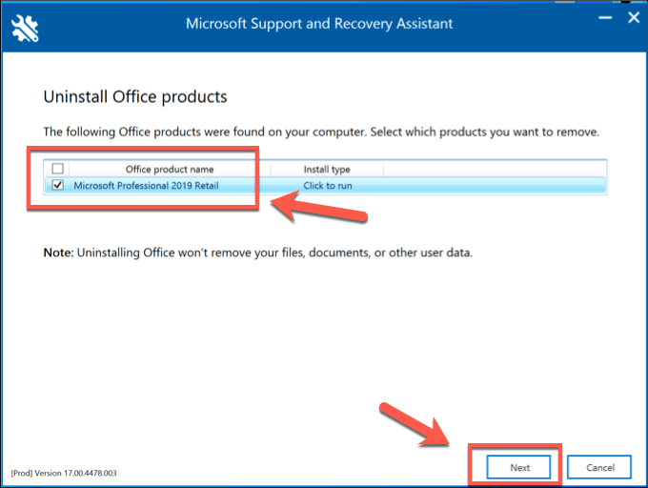
Task: Tick the select-all checkbox in the table header
Action: [58, 170]
